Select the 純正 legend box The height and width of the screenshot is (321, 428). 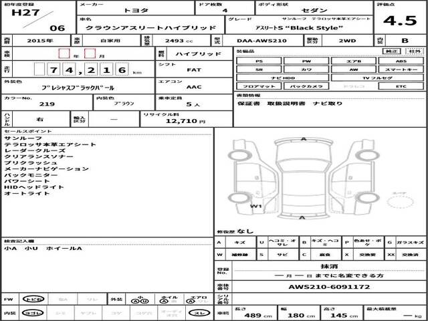click(x=391, y=51)
